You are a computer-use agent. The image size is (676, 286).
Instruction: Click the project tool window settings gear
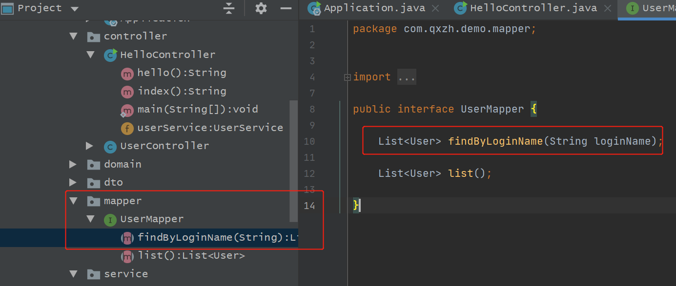[261, 8]
